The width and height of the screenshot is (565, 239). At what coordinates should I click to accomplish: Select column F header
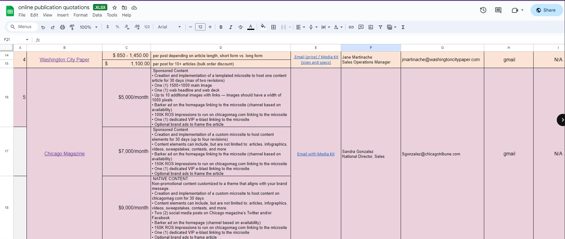coord(371,48)
